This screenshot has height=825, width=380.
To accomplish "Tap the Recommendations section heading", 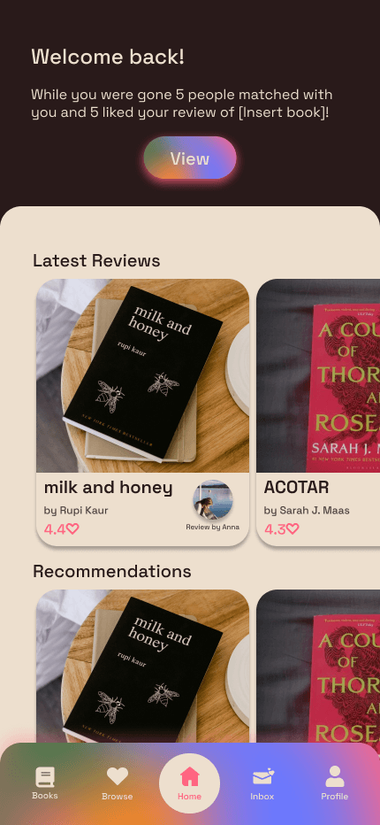I will point(112,572).
